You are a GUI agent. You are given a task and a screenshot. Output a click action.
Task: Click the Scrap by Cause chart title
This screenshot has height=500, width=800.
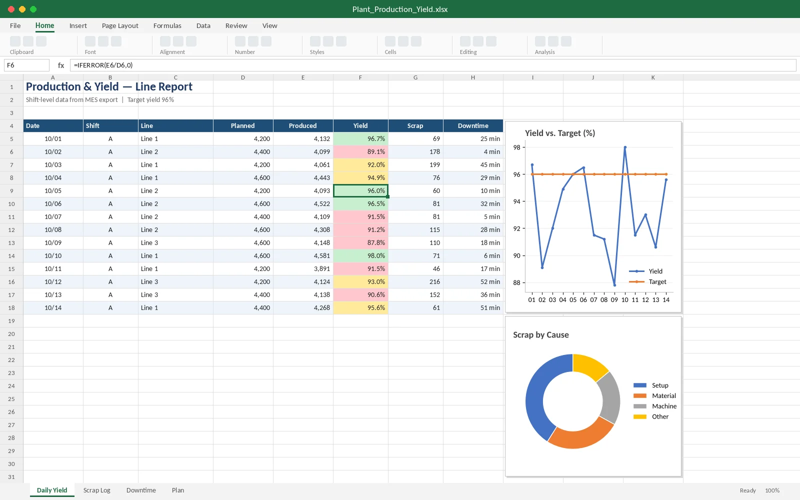click(x=541, y=335)
